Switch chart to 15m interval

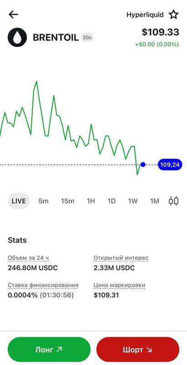coord(67,201)
